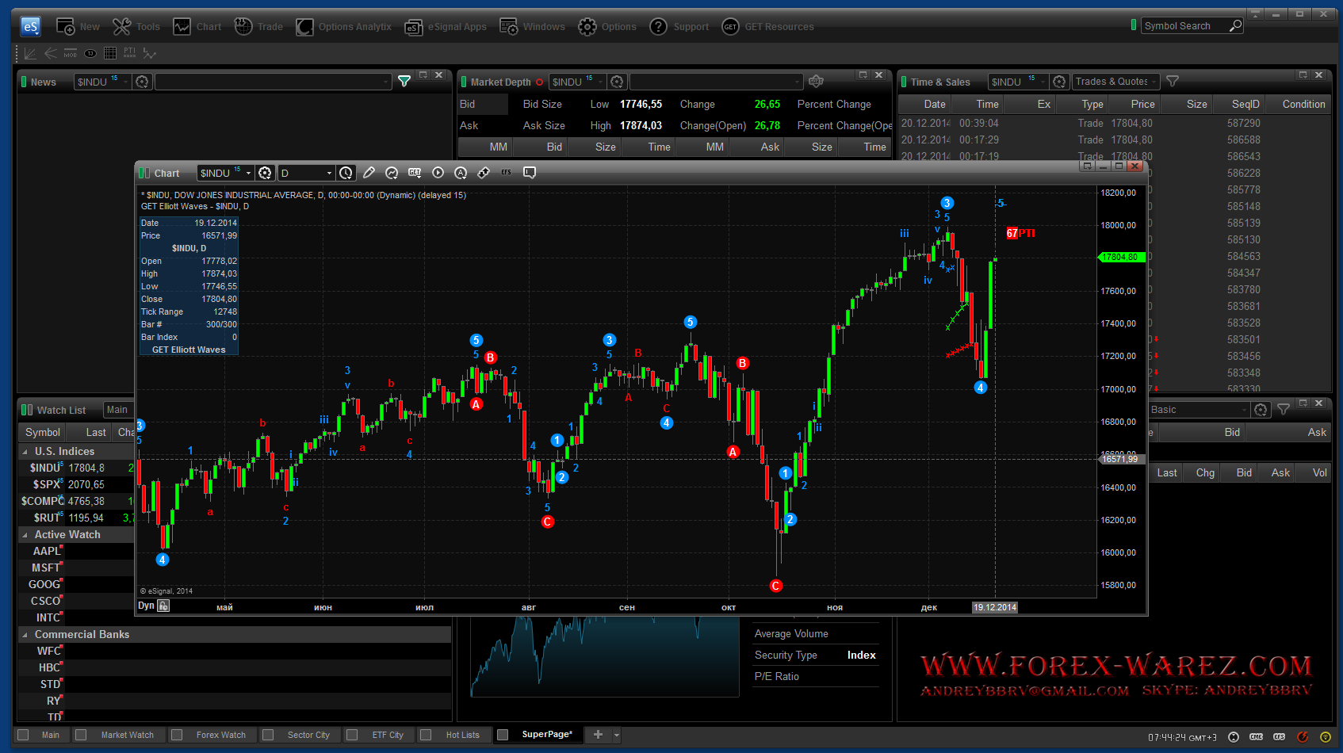Click the Price column header in Time & Sales
Image resolution: width=1343 pixels, height=753 pixels.
click(x=1142, y=104)
